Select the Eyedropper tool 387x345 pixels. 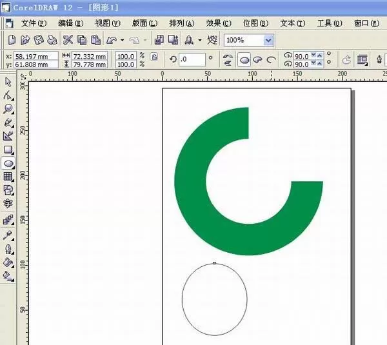point(8,235)
